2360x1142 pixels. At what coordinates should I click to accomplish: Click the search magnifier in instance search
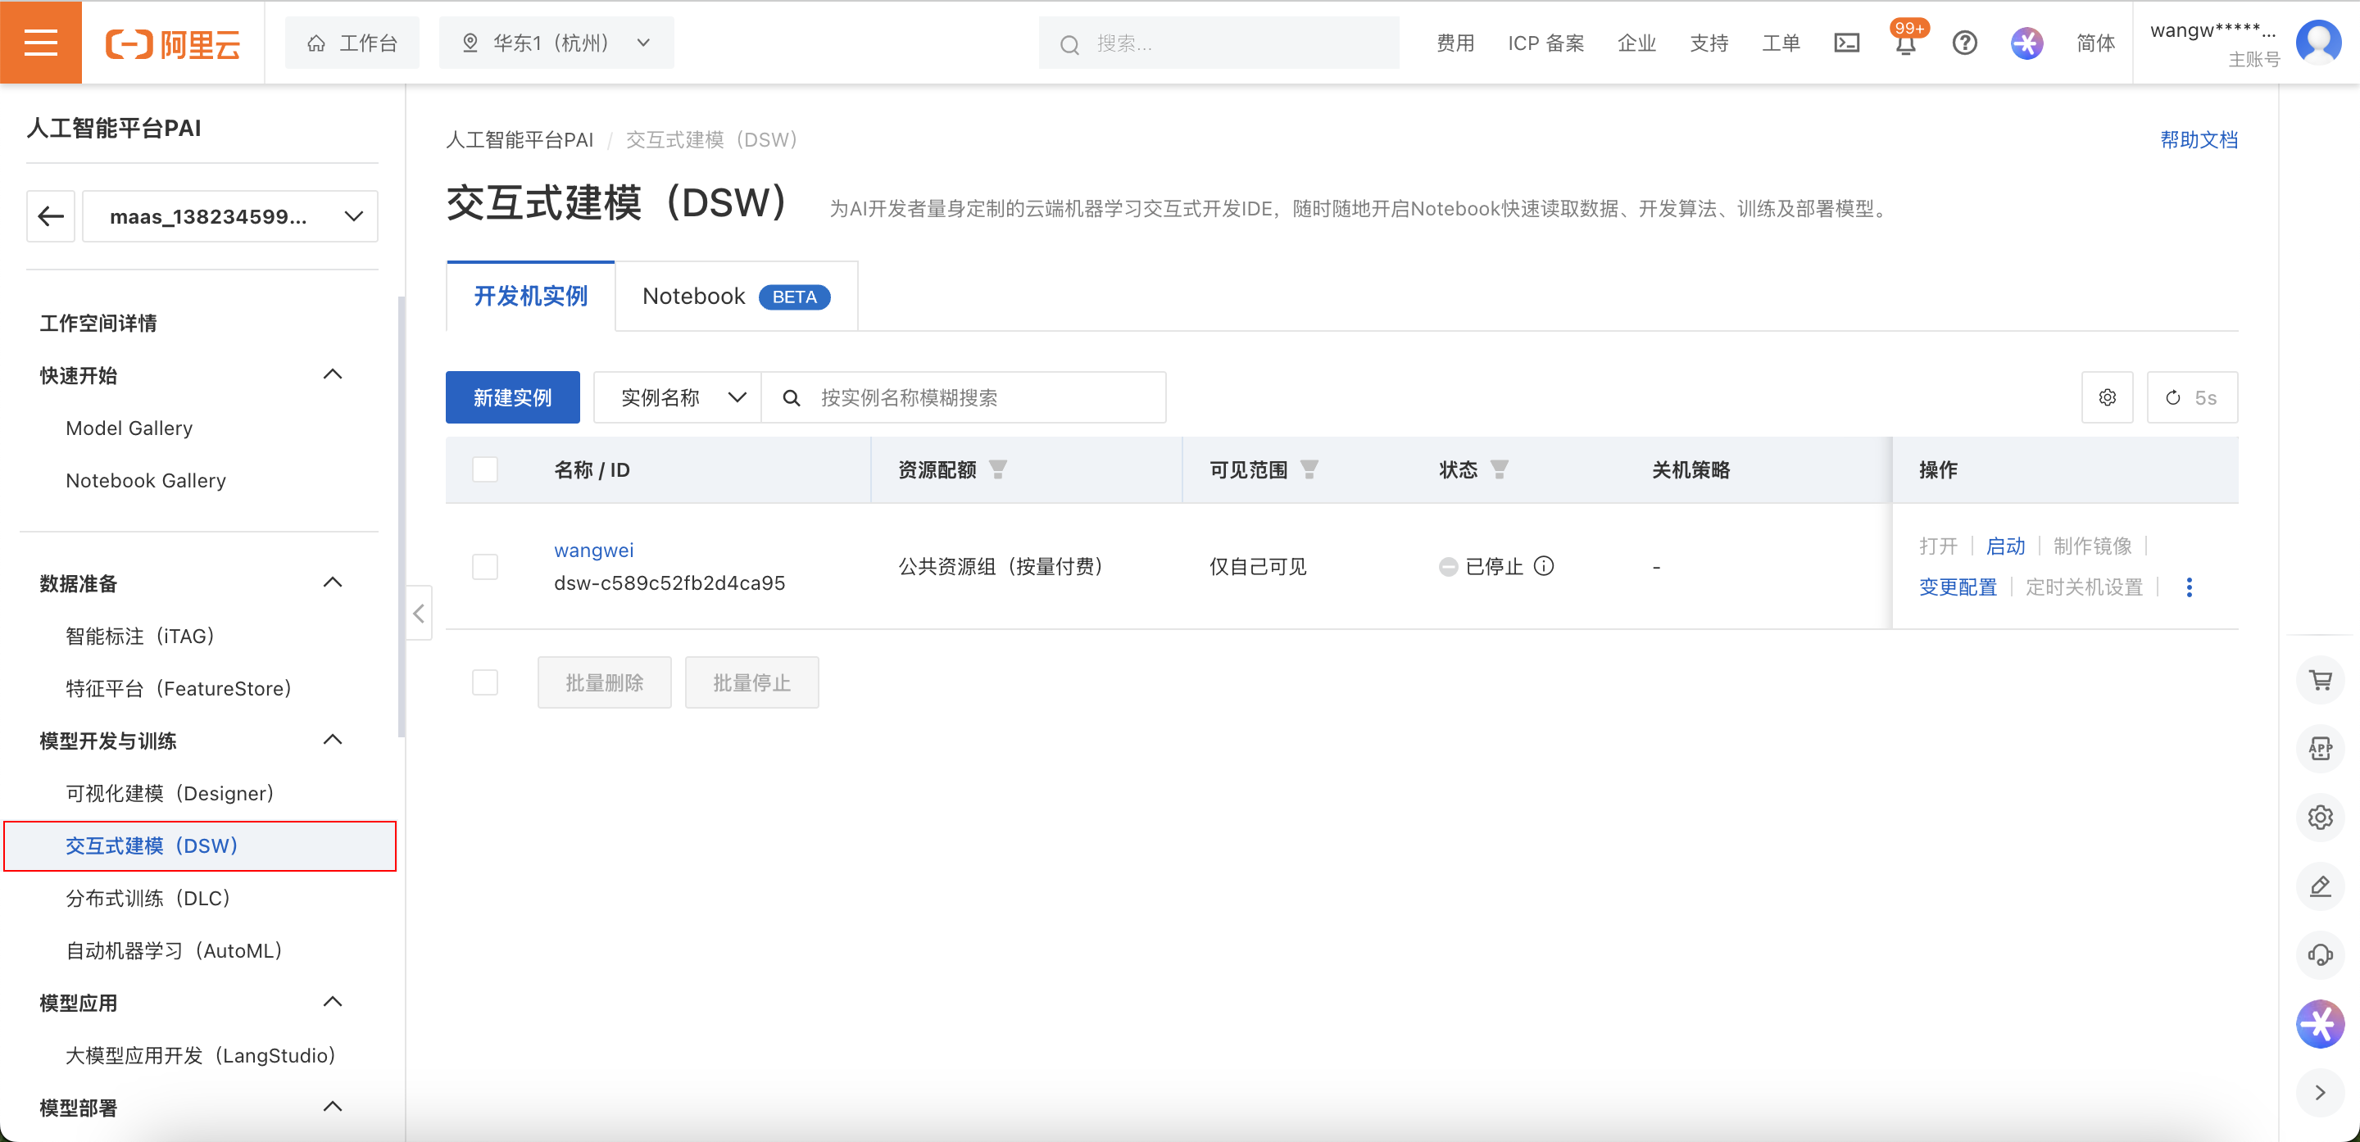(792, 397)
